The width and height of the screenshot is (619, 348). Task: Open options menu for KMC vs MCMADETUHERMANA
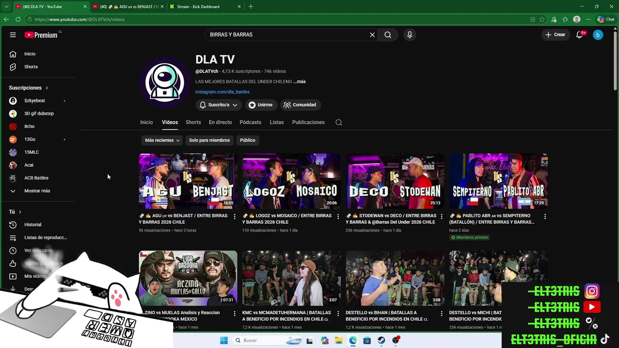[338, 313]
